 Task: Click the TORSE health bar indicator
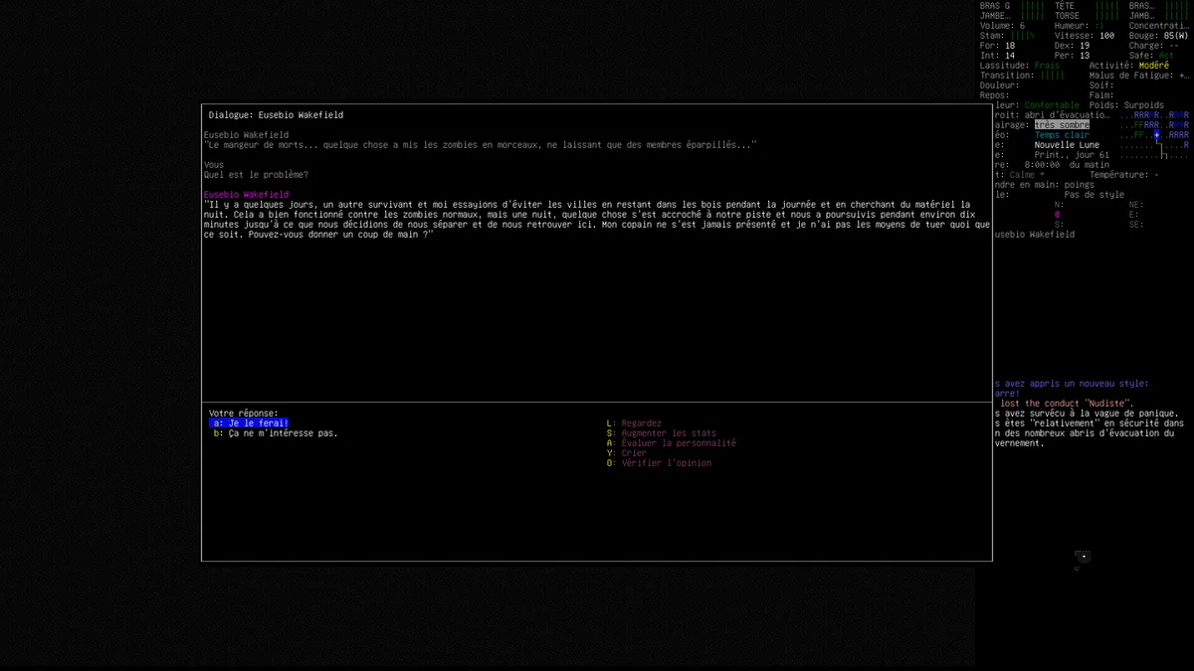click(1106, 16)
